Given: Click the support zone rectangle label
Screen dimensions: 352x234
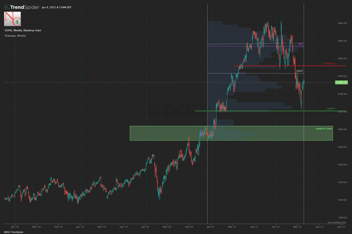Looking at the screenshot, I should coord(323,129).
